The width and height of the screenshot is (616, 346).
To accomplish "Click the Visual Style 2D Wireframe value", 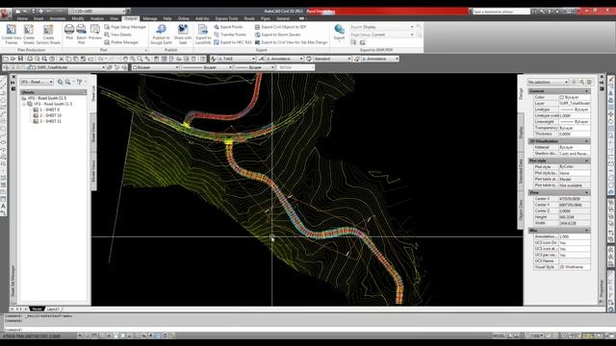I will point(575,267).
